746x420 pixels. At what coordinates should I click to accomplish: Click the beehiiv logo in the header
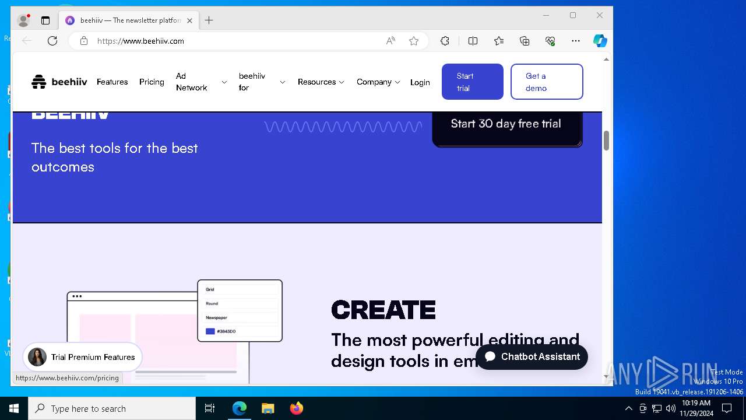click(x=59, y=82)
